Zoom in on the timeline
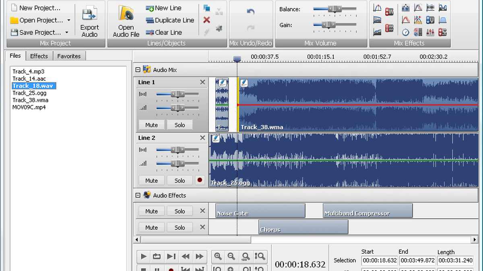This screenshot has width=483, height=271. pyautogui.click(x=218, y=257)
